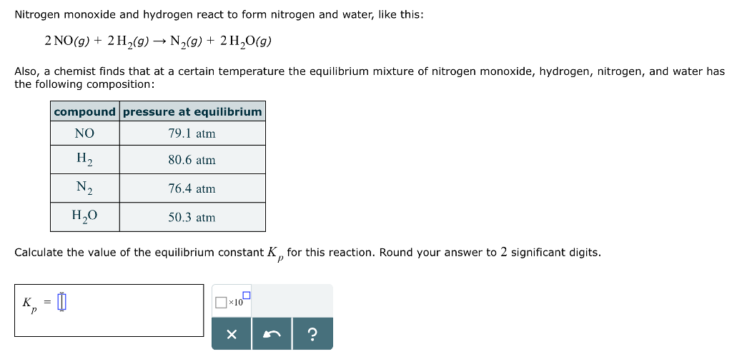Viewport: 732px width, 359px height.
Task: Select the 79.1 atm pressure cell
Action: pos(192,133)
